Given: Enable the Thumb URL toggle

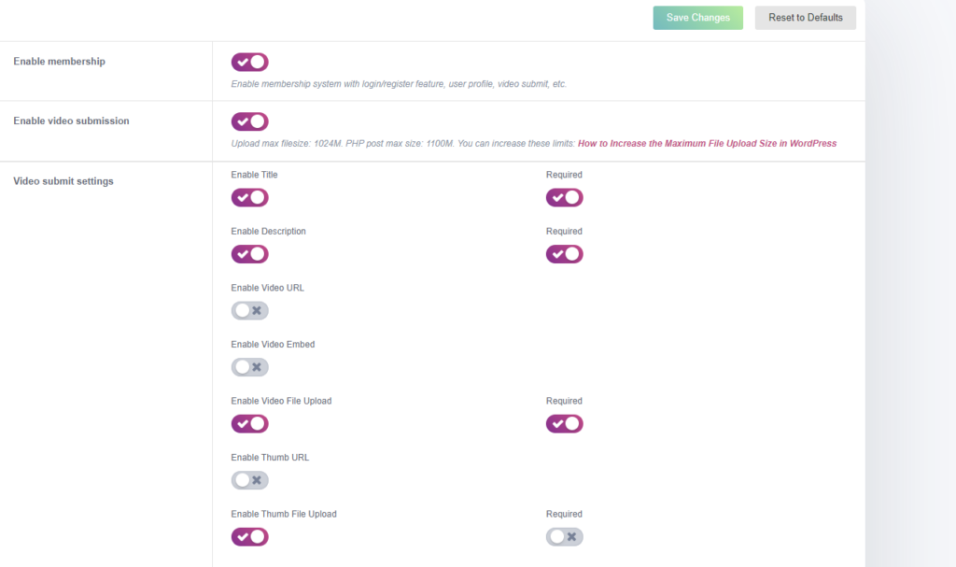Looking at the screenshot, I should [249, 480].
